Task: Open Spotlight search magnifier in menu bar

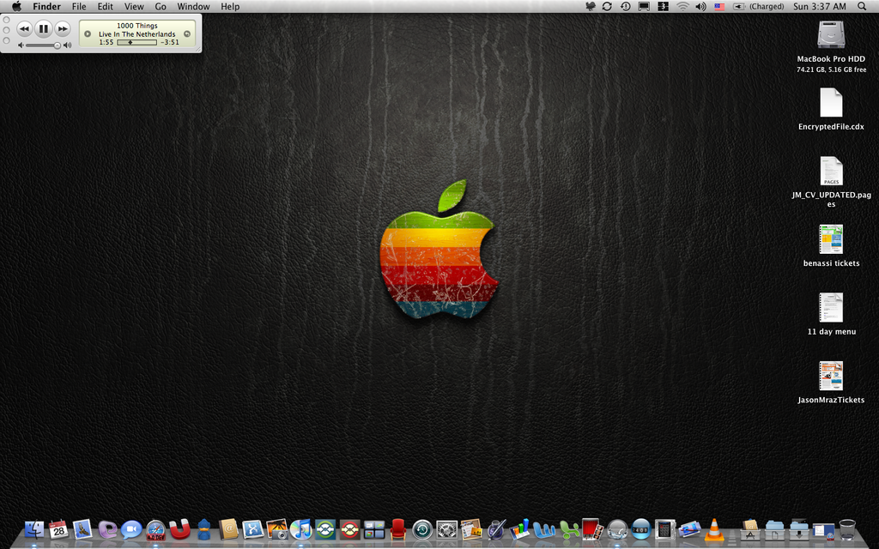Action: click(x=862, y=6)
